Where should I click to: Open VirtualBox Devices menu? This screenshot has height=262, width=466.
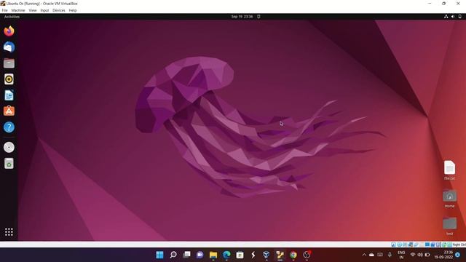click(x=59, y=10)
